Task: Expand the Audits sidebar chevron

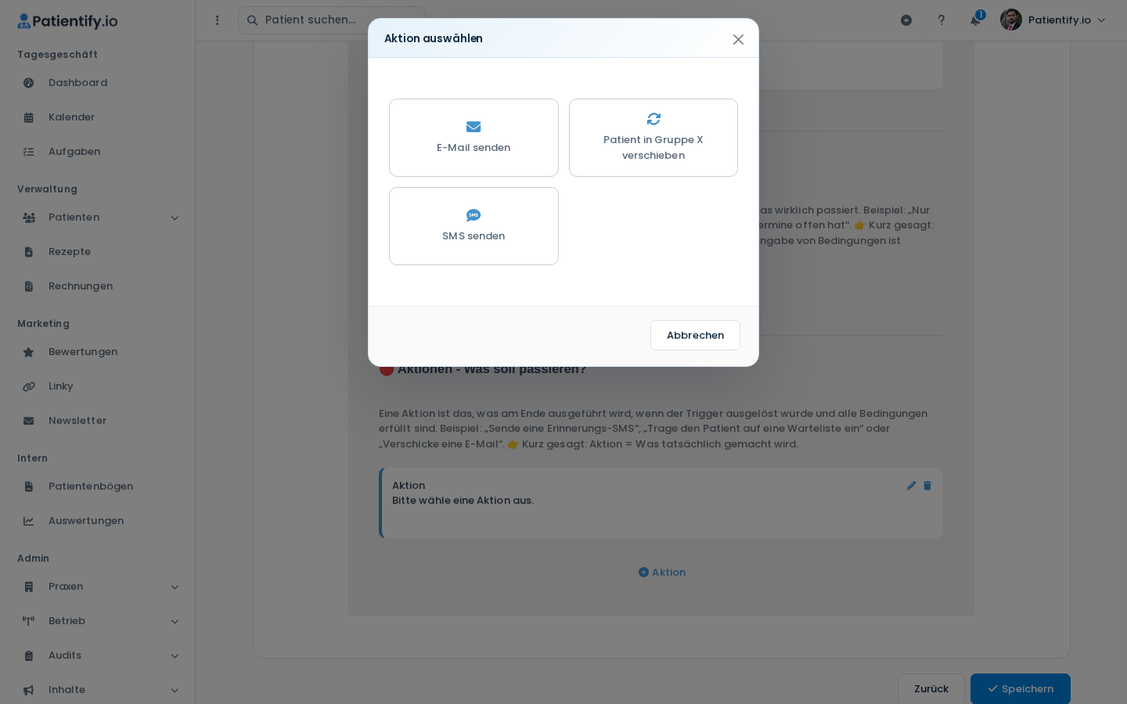Action: (175, 656)
